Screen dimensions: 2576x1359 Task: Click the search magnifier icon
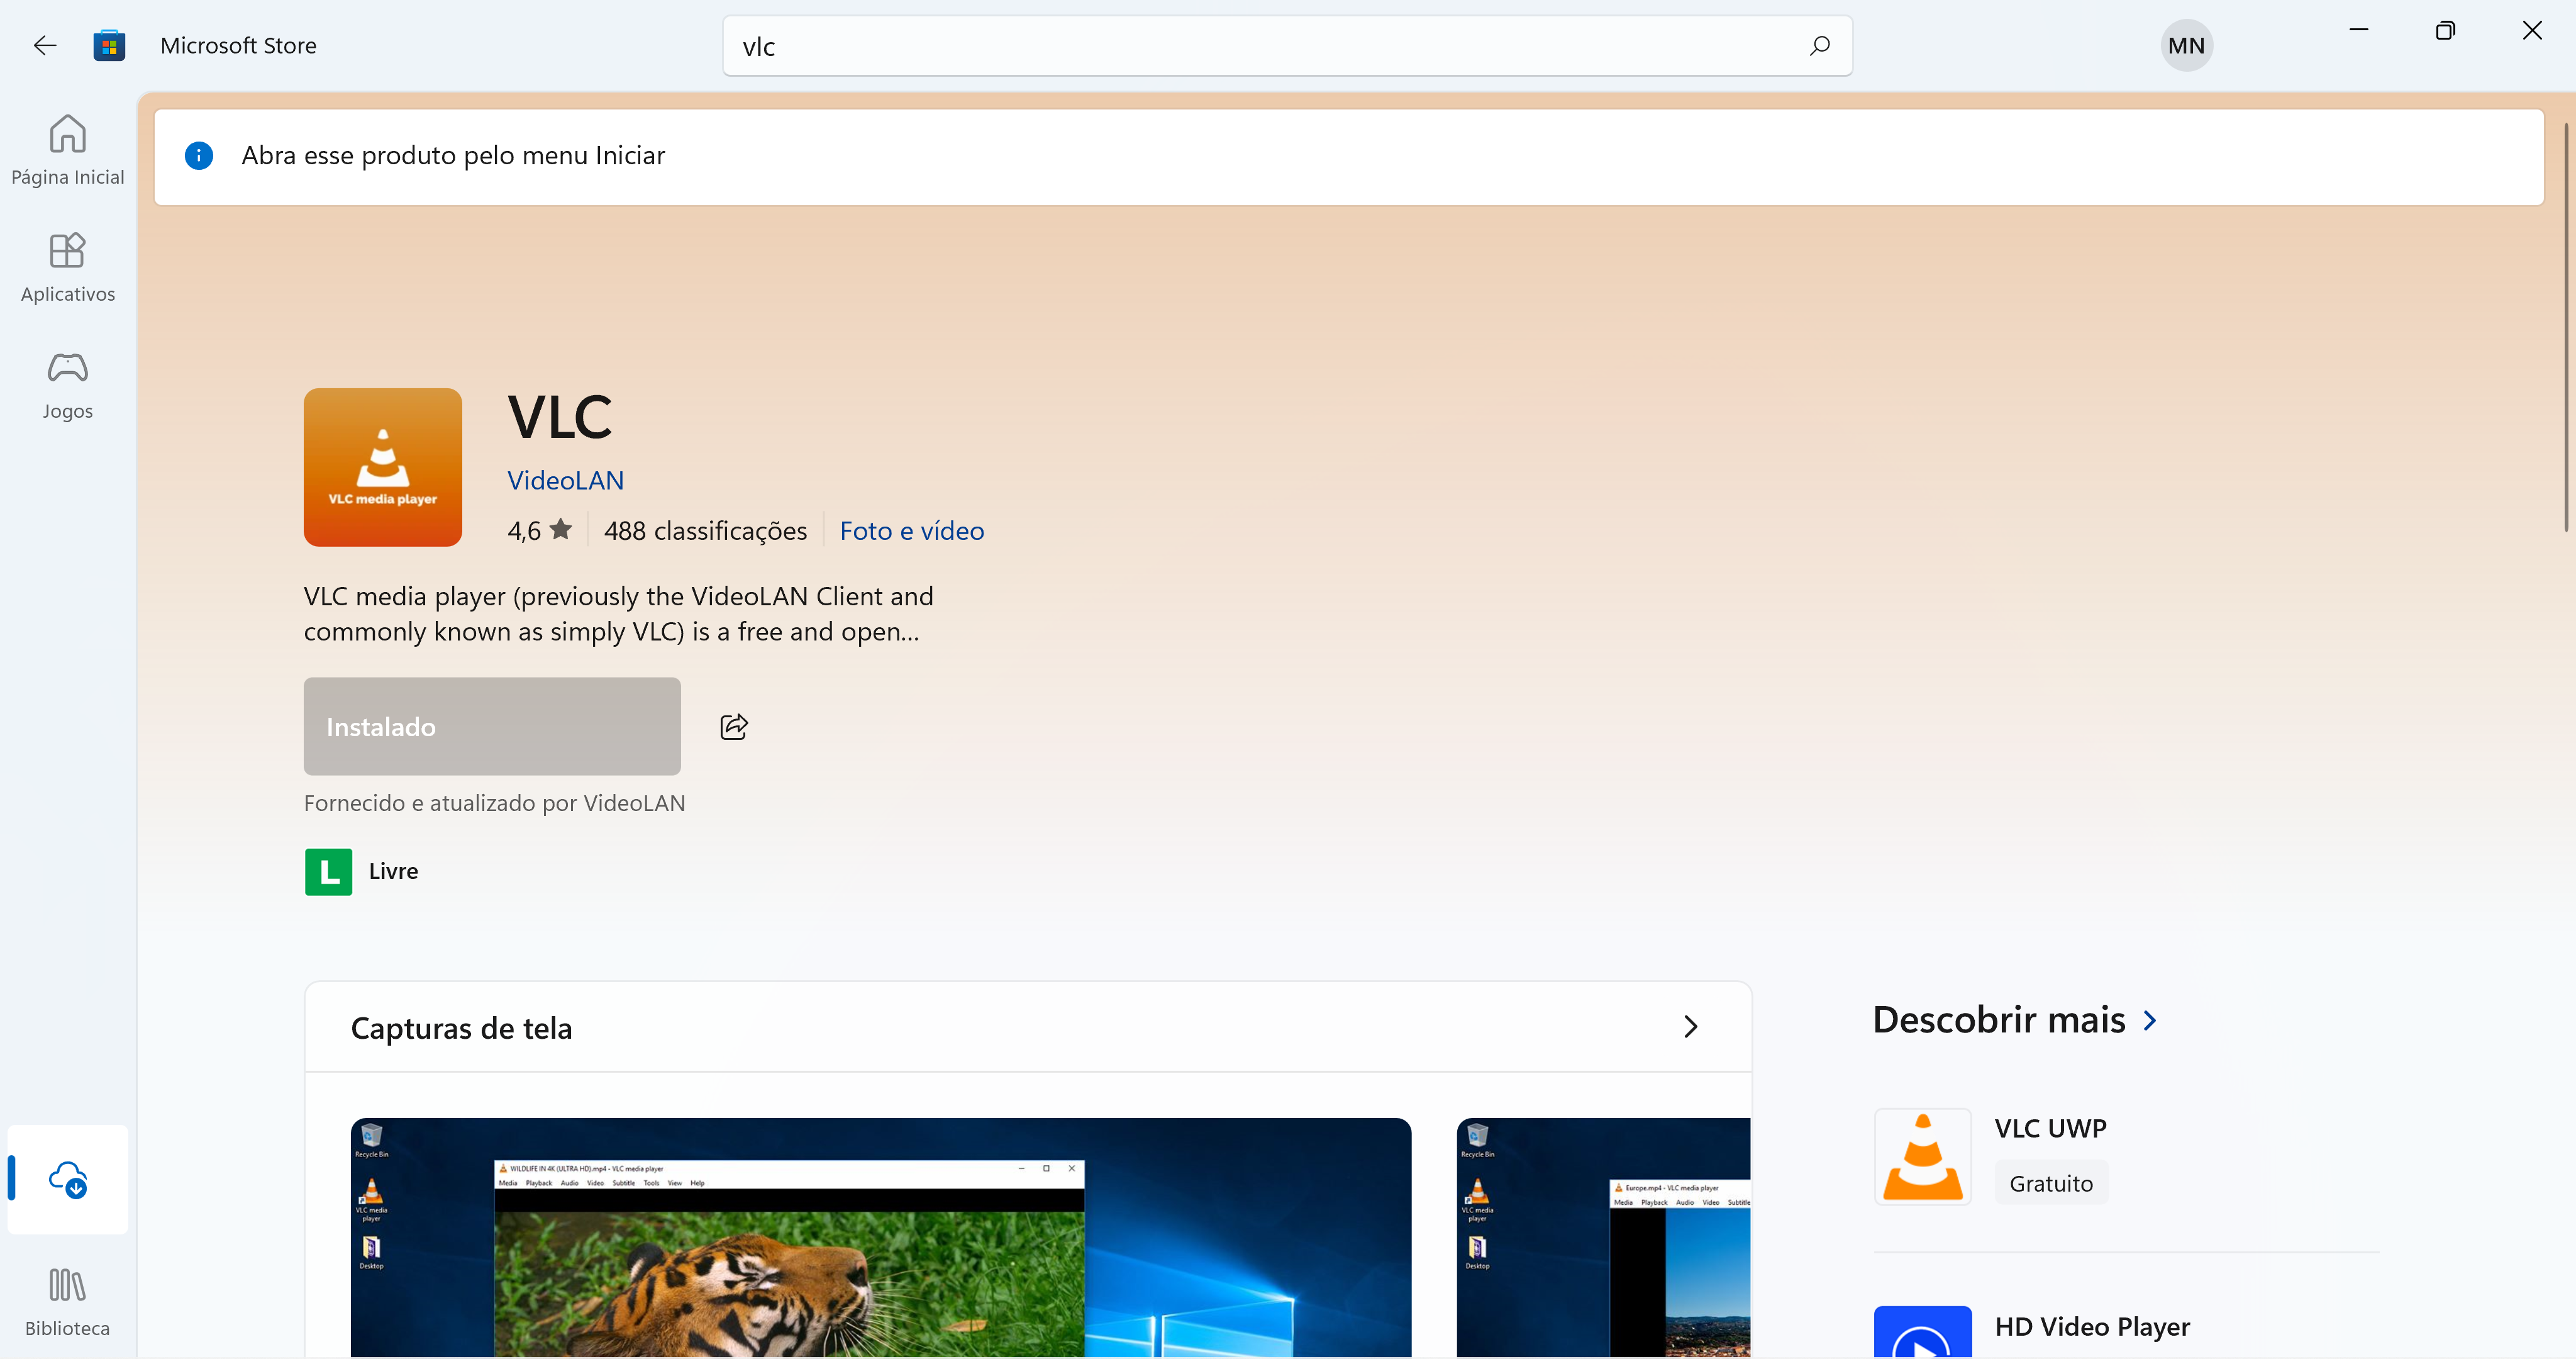(1819, 45)
